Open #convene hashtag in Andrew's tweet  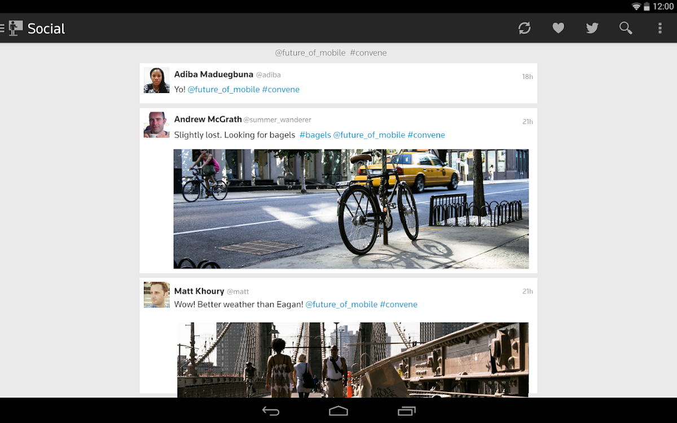click(427, 135)
